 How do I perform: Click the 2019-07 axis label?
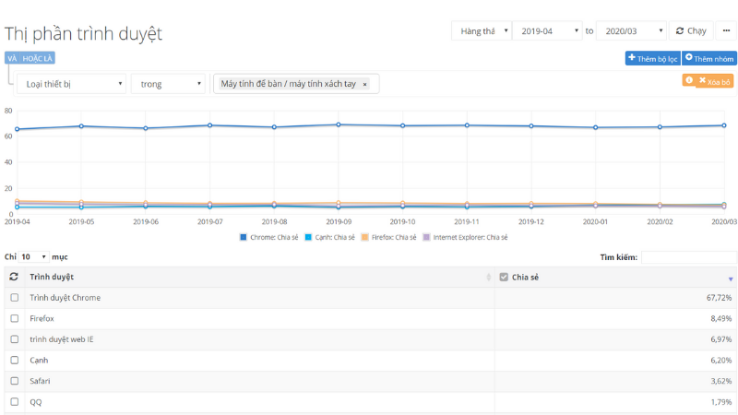click(210, 221)
